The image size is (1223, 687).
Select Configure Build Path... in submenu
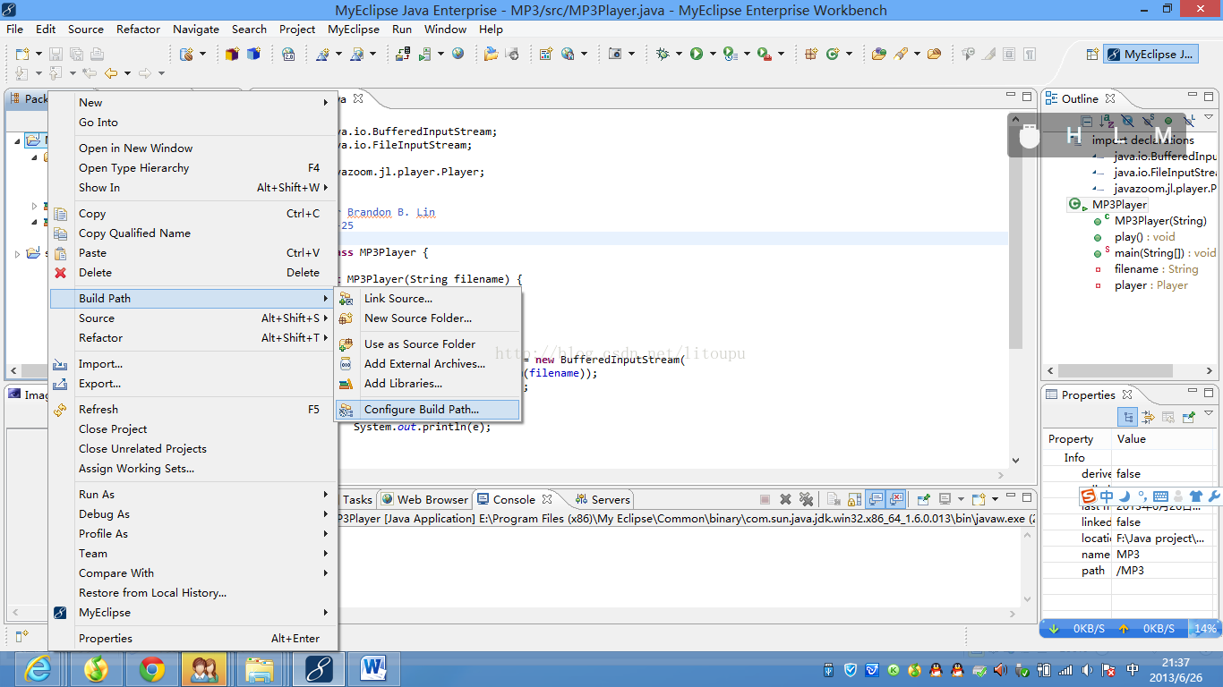(427, 410)
